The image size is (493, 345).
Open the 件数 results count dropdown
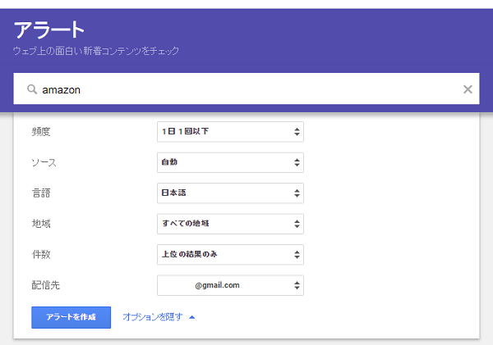tap(230, 255)
